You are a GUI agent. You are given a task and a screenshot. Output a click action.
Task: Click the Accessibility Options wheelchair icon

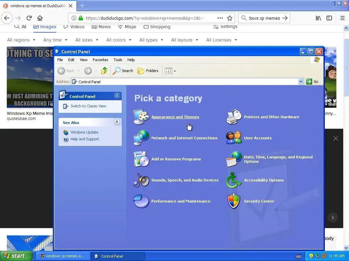click(x=234, y=180)
